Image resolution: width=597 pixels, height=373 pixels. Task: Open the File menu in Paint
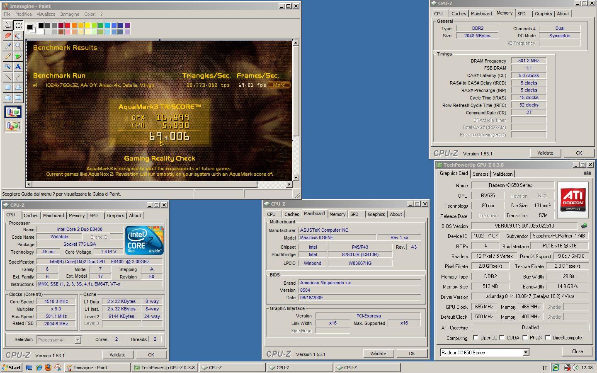pyautogui.click(x=7, y=14)
